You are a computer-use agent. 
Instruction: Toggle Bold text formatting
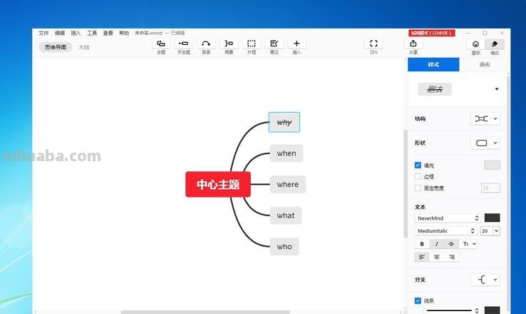tap(422, 244)
